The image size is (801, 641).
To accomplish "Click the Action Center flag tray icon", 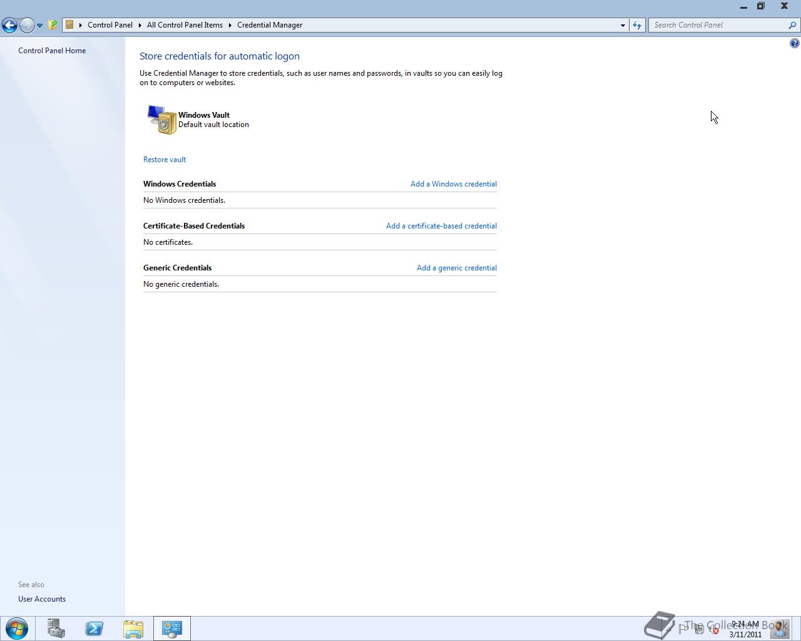I will click(x=683, y=629).
